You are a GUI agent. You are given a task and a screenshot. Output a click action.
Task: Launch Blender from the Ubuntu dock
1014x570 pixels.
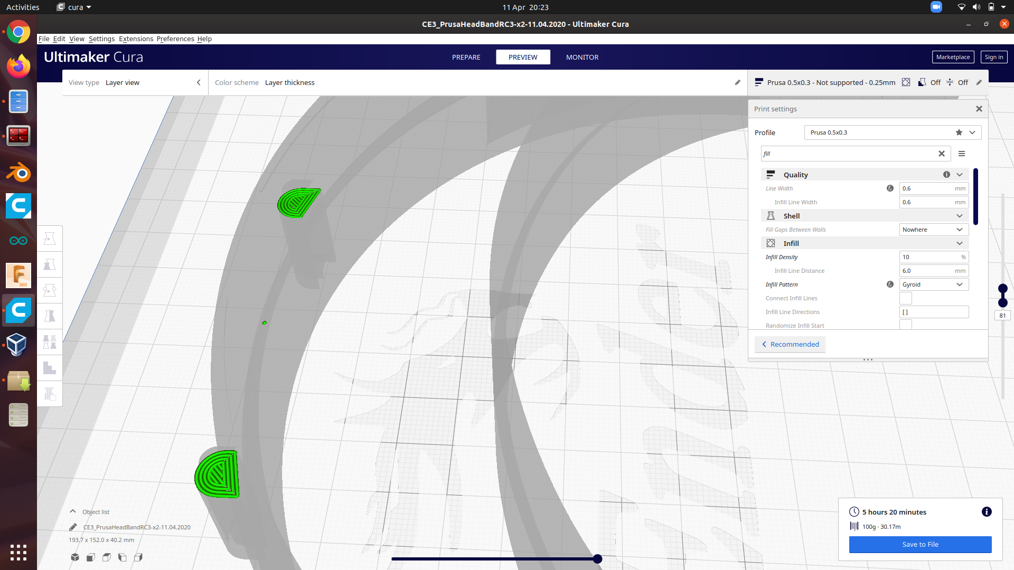(18, 173)
